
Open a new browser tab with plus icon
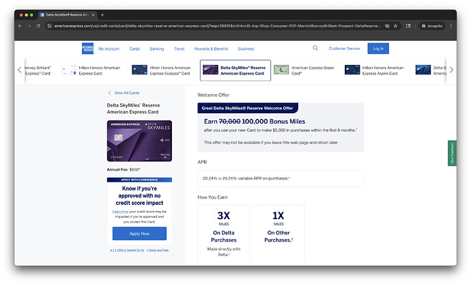(x=102, y=14)
